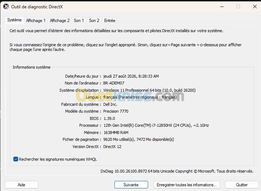The width and height of the screenshot is (261, 191).
Task: Switch to the Système tab
Action: tap(14, 20)
